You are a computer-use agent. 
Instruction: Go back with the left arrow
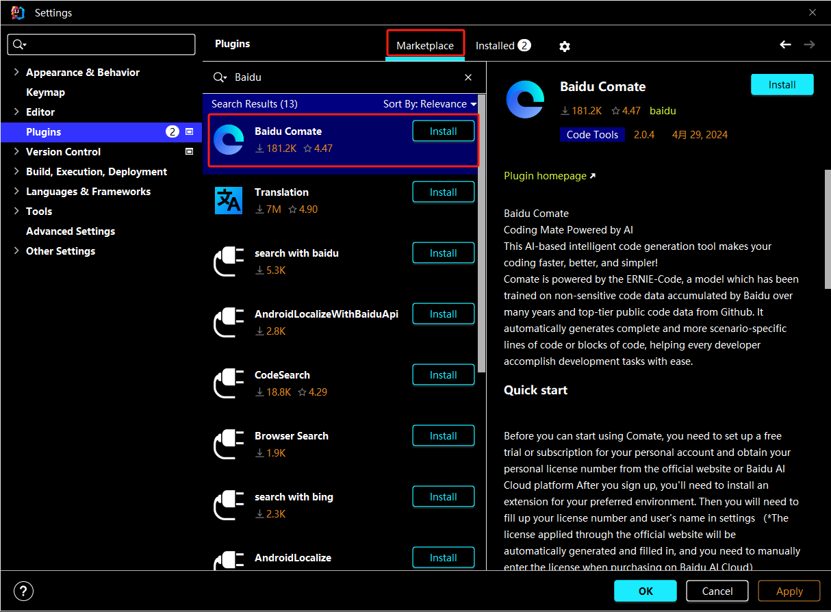click(785, 44)
